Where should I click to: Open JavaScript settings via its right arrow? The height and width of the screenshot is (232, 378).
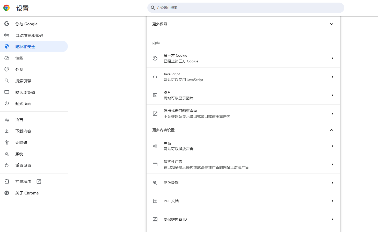coord(332,77)
